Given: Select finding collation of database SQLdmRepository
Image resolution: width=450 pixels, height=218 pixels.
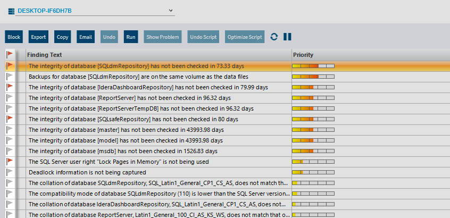Looking at the screenshot, I should [x=158, y=183].
